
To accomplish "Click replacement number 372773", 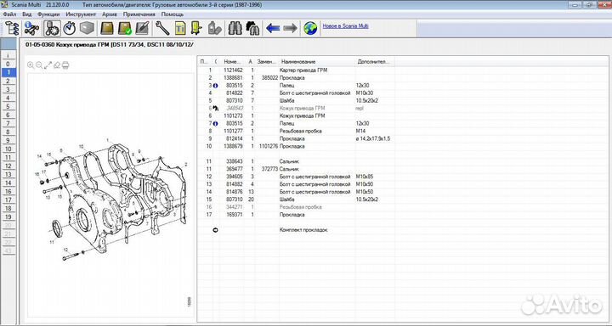I will (x=269, y=169).
